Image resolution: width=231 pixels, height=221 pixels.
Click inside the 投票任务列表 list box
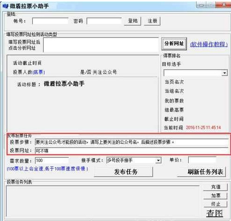click(x=103, y=201)
